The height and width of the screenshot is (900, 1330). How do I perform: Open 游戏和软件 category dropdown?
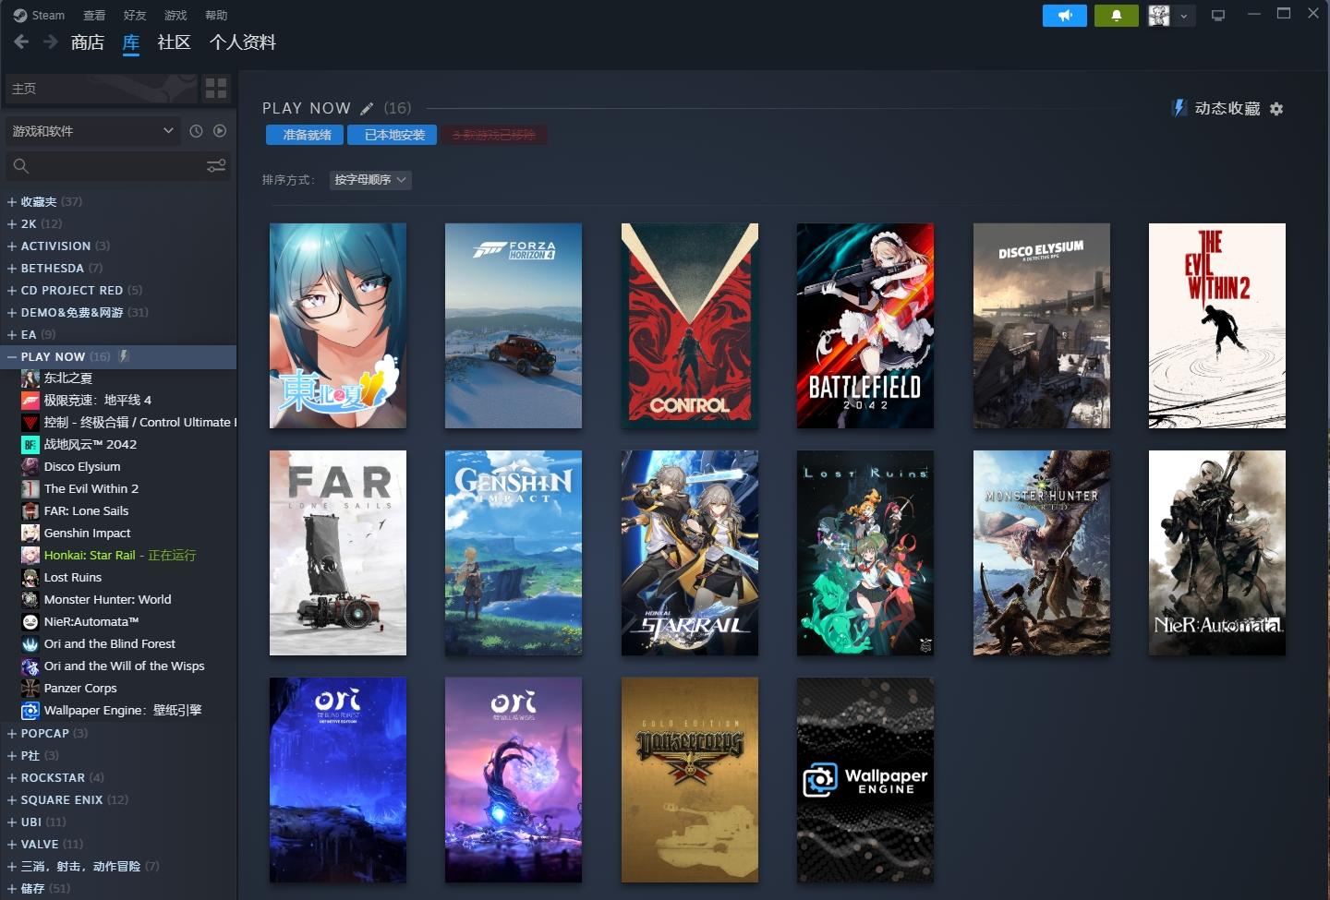pyautogui.click(x=92, y=131)
